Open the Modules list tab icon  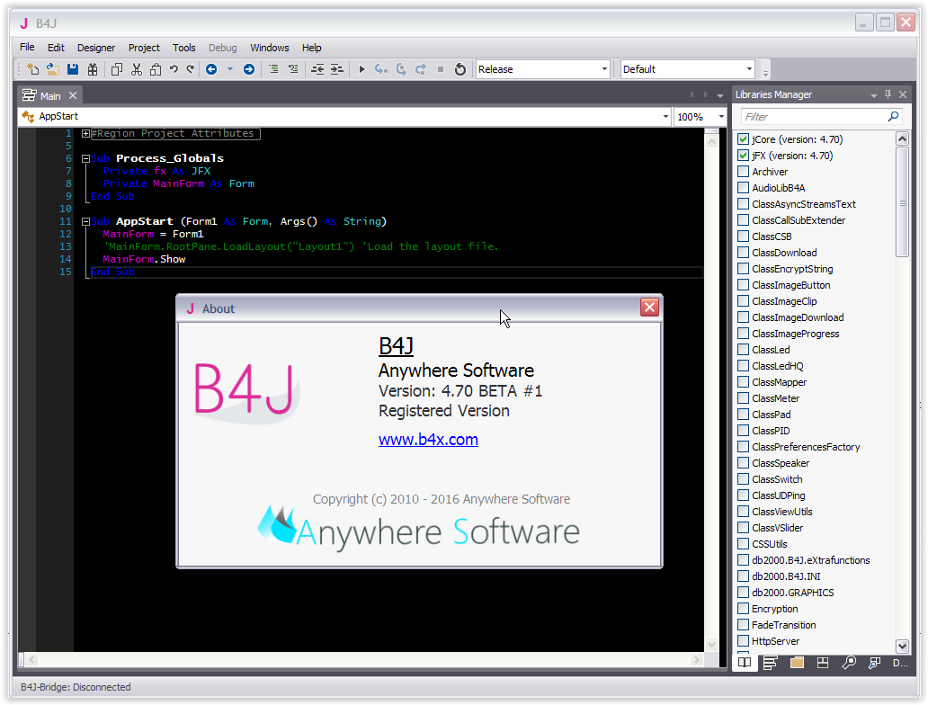(770, 663)
